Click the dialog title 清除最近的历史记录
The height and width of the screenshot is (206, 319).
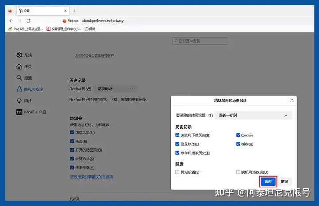(x=230, y=101)
